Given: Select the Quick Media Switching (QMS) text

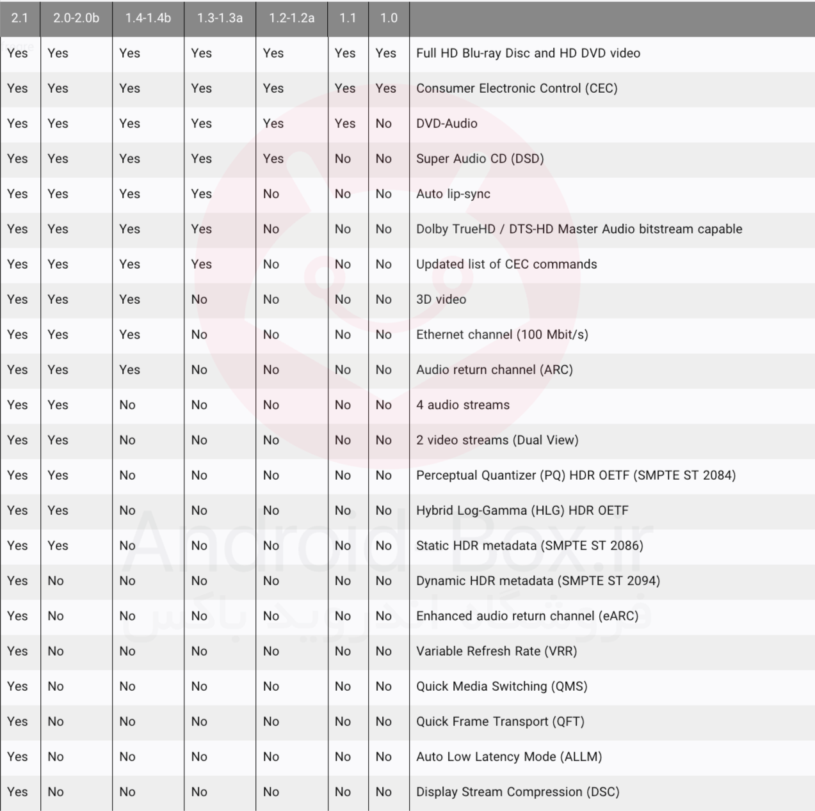Looking at the screenshot, I should pyautogui.click(x=502, y=686).
